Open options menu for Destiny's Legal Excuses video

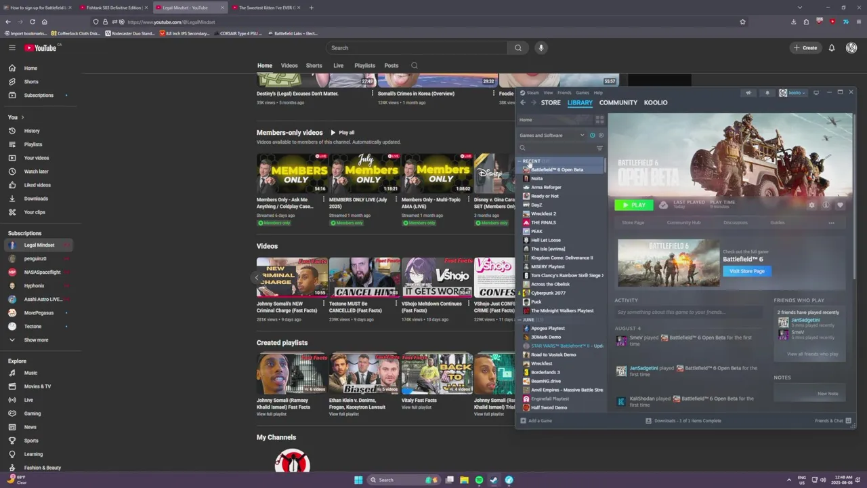[373, 94]
